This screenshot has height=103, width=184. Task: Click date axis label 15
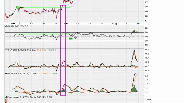(138, 23)
